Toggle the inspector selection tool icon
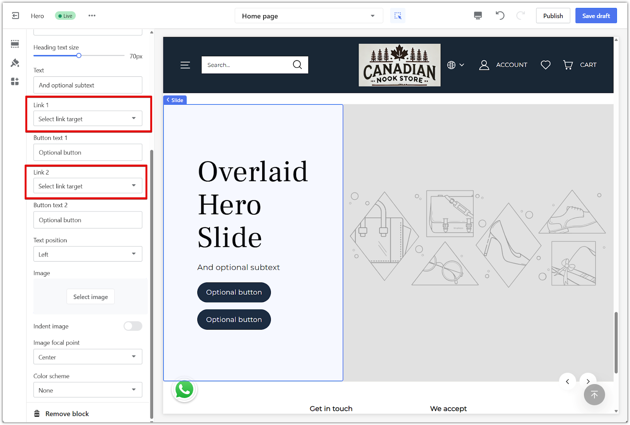630x425 pixels. pyautogui.click(x=398, y=16)
